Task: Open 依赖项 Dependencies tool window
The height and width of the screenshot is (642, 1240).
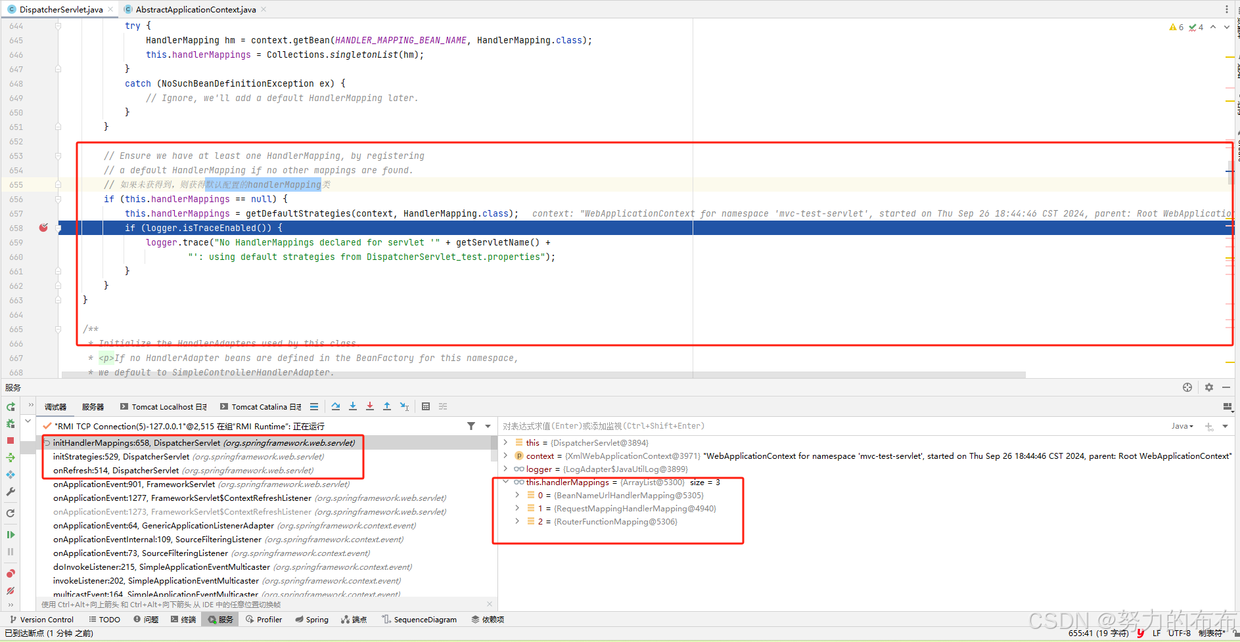Action: tap(488, 620)
